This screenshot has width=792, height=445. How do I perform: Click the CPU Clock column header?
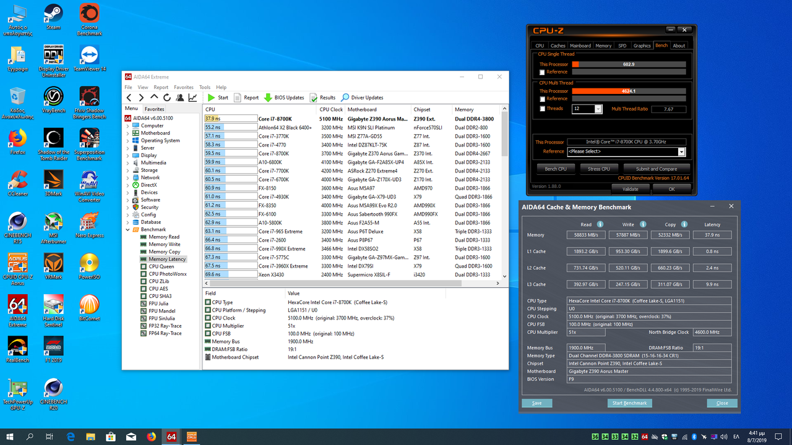click(x=331, y=109)
